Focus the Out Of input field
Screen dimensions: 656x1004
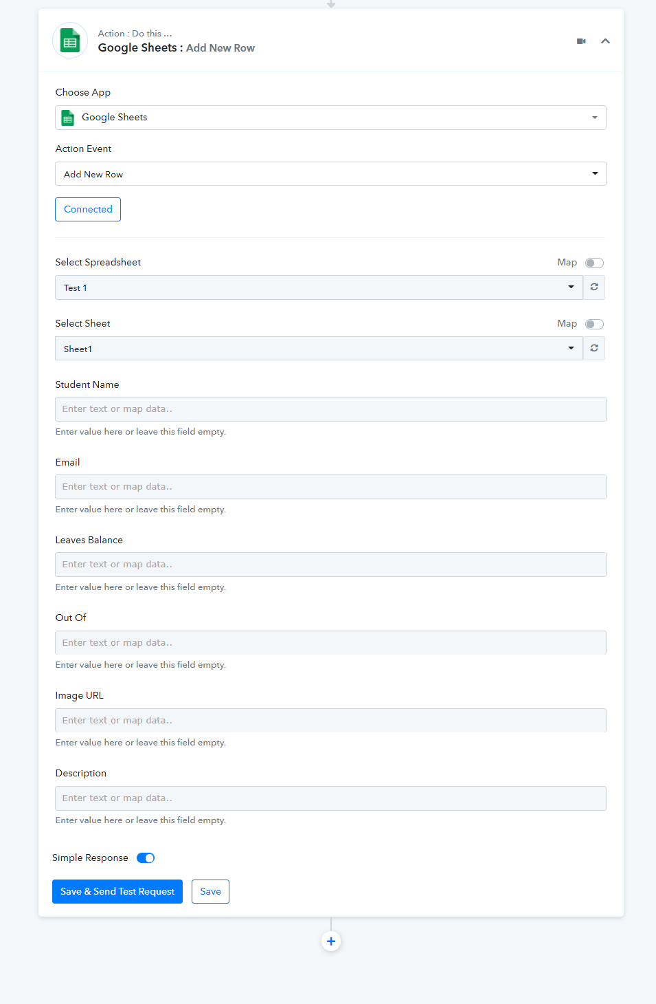[330, 643]
